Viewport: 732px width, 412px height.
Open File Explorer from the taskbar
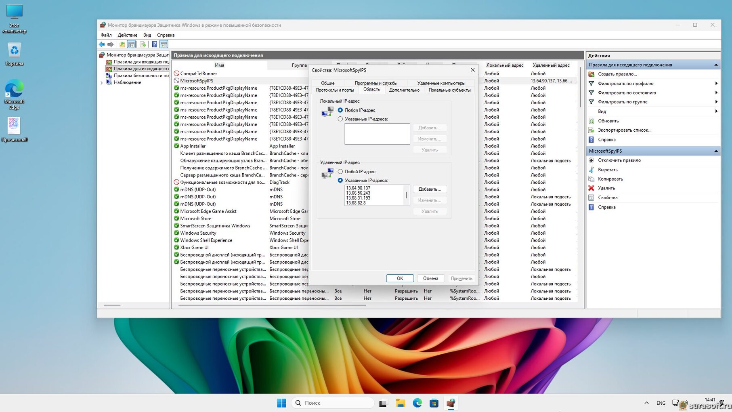(x=400, y=403)
